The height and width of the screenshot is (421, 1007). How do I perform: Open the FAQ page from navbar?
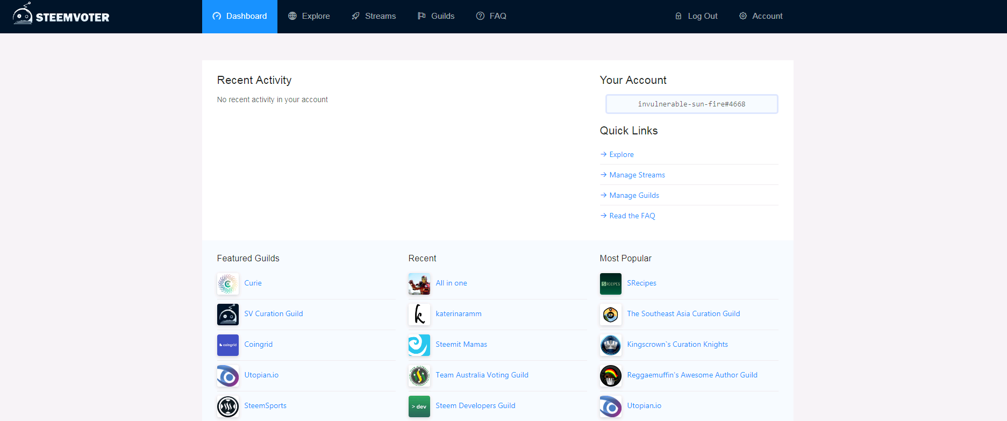[491, 16]
